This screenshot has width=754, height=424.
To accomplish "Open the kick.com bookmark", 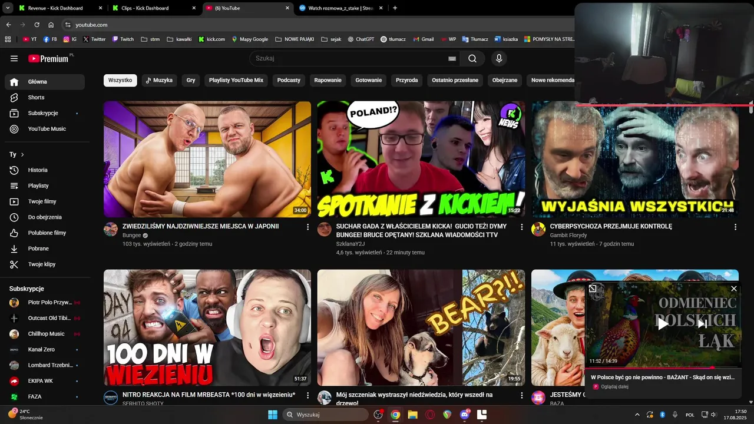I will point(211,39).
